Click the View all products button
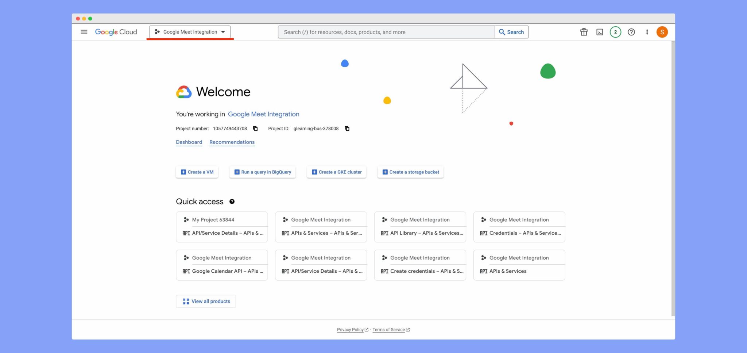The width and height of the screenshot is (747, 353). [x=206, y=301]
